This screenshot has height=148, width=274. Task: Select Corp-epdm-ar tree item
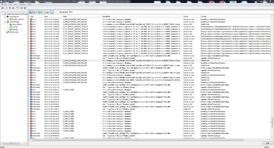(x=14, y=17)
